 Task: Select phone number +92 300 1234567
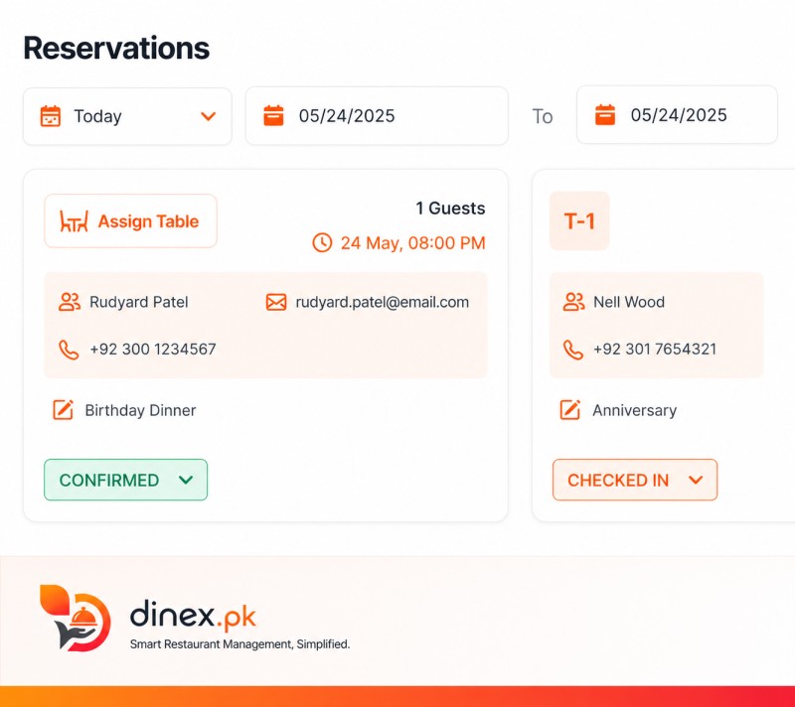coord(153,349)
